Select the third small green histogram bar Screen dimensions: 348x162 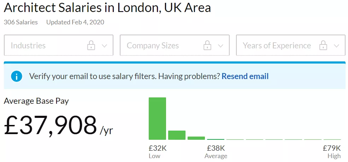click(196, 138)
